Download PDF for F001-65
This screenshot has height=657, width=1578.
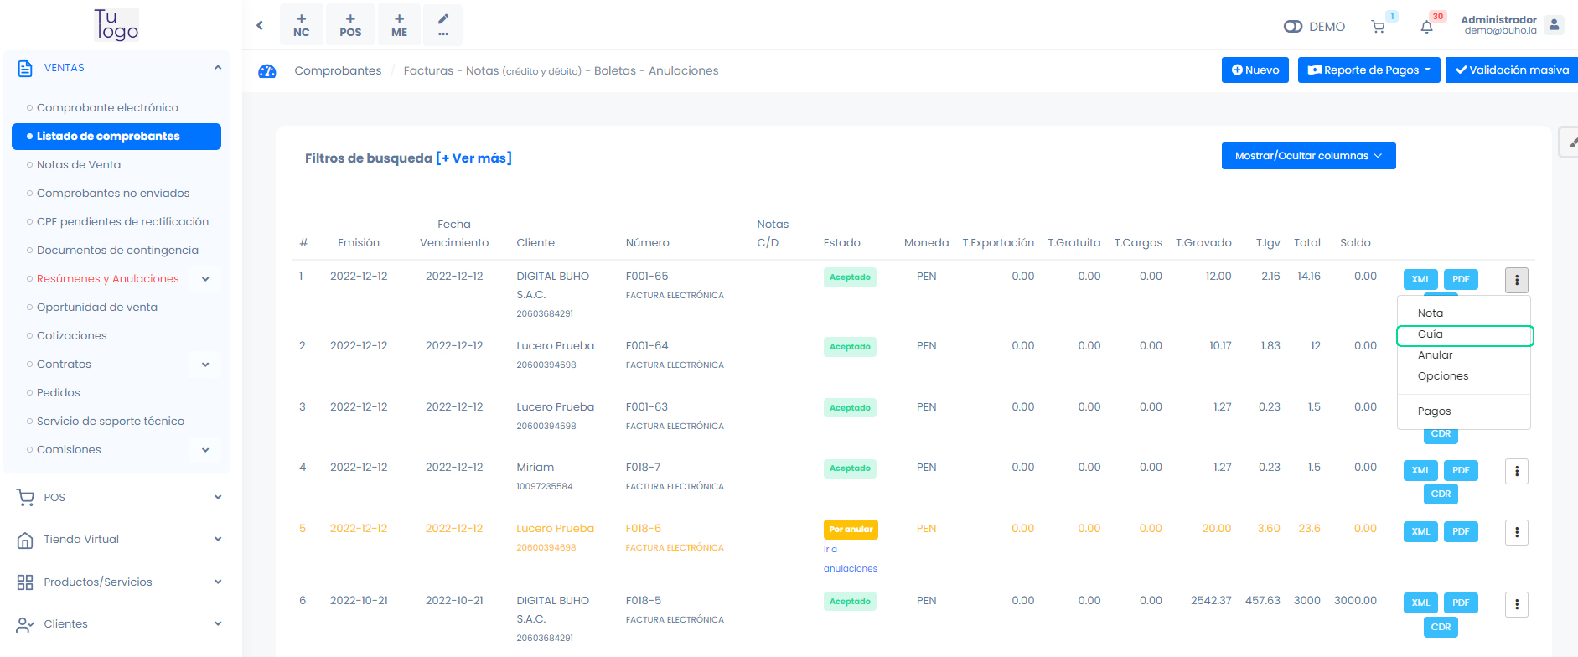(1461, 279)
